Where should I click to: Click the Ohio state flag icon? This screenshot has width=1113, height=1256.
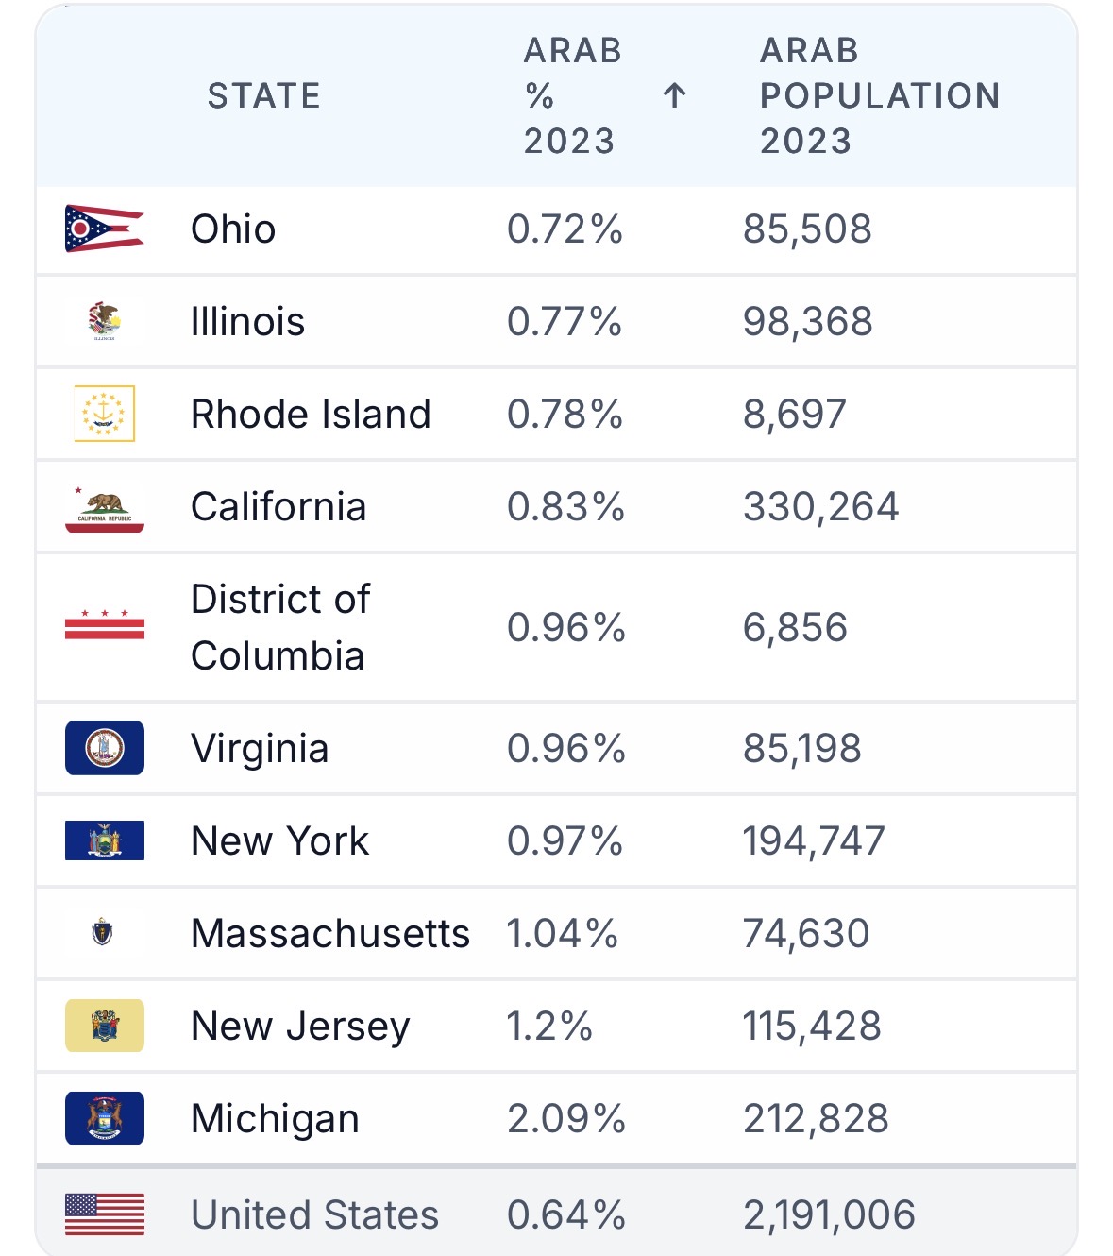click(x=104, y=229)
